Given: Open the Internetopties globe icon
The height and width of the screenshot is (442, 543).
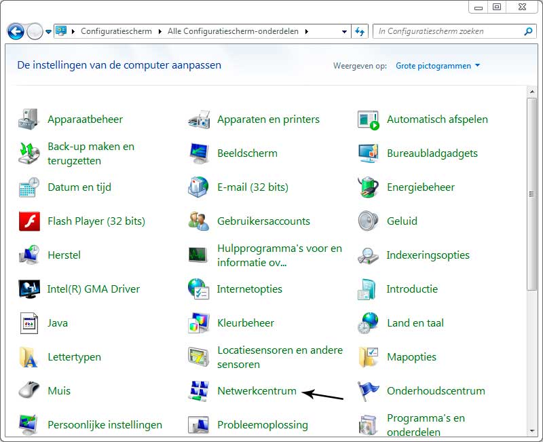Looking at the screenshot, I should click(198, 289).
